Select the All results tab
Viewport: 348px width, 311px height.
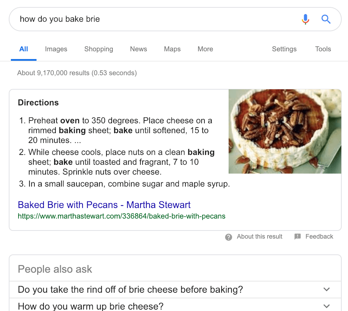click(x=24, y=49)
